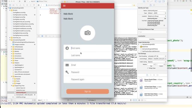Expand the Scripts folder
Screen dimensions: 192x108
[10, 10]
